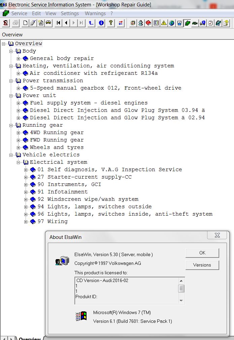Click the Versions button in About dialog
The image size is (234, 340).
tap(202, 265)
